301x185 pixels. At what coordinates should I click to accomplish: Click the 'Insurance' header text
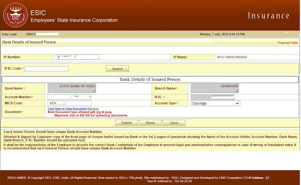[x=268, y=15]
